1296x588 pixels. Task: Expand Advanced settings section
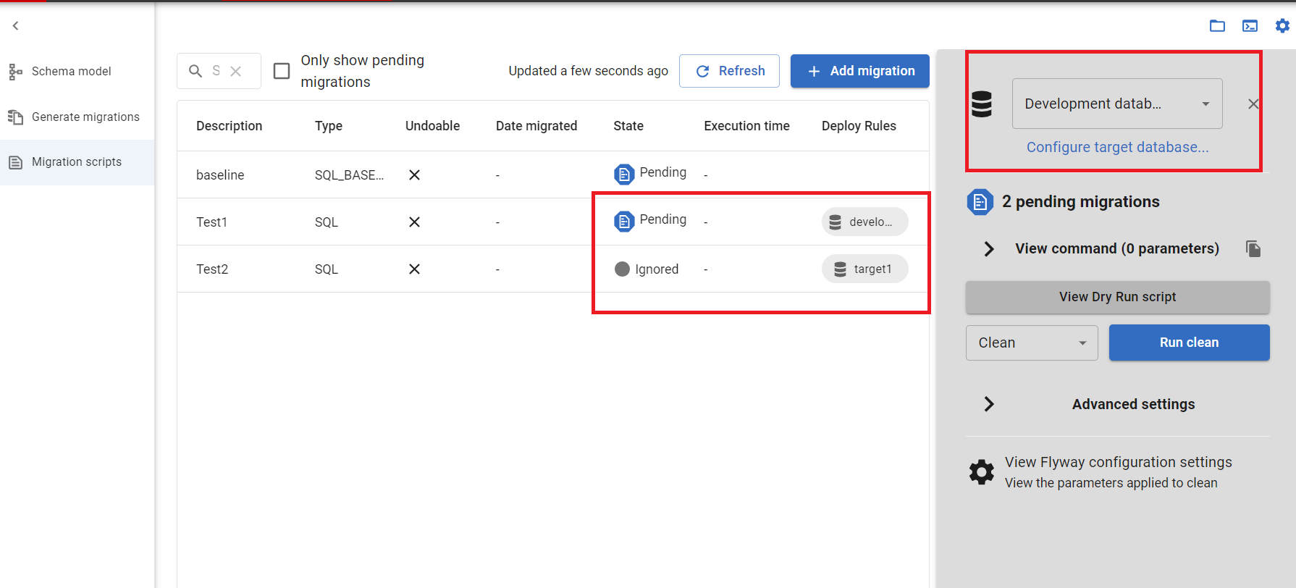coord(989,404)
